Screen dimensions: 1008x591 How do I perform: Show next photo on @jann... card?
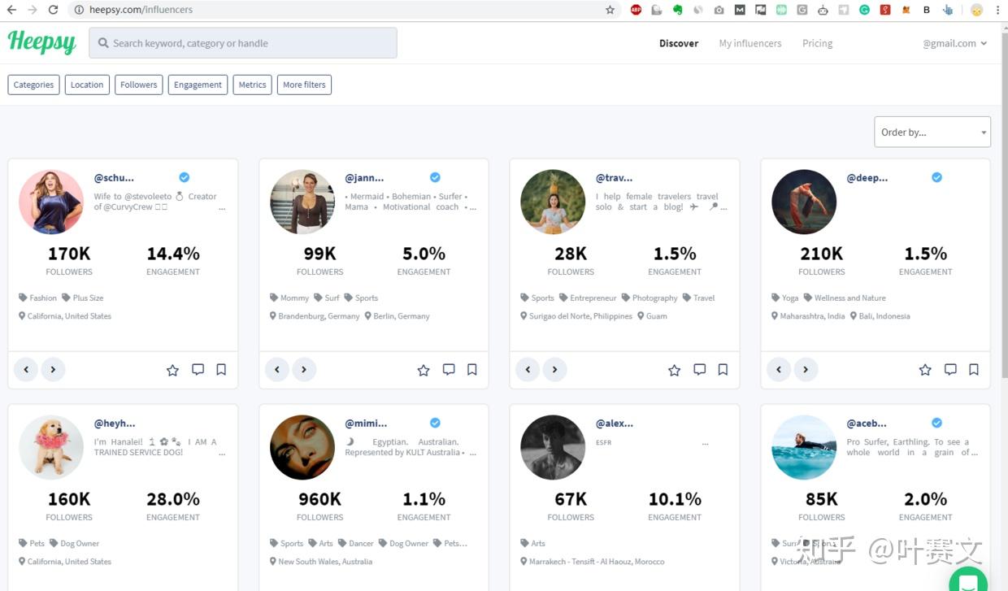304,369
